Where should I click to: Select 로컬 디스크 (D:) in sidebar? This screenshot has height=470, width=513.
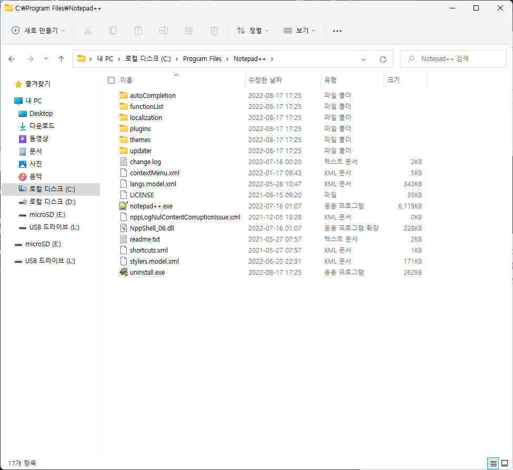pyautogui.click(x=47, y=202)
